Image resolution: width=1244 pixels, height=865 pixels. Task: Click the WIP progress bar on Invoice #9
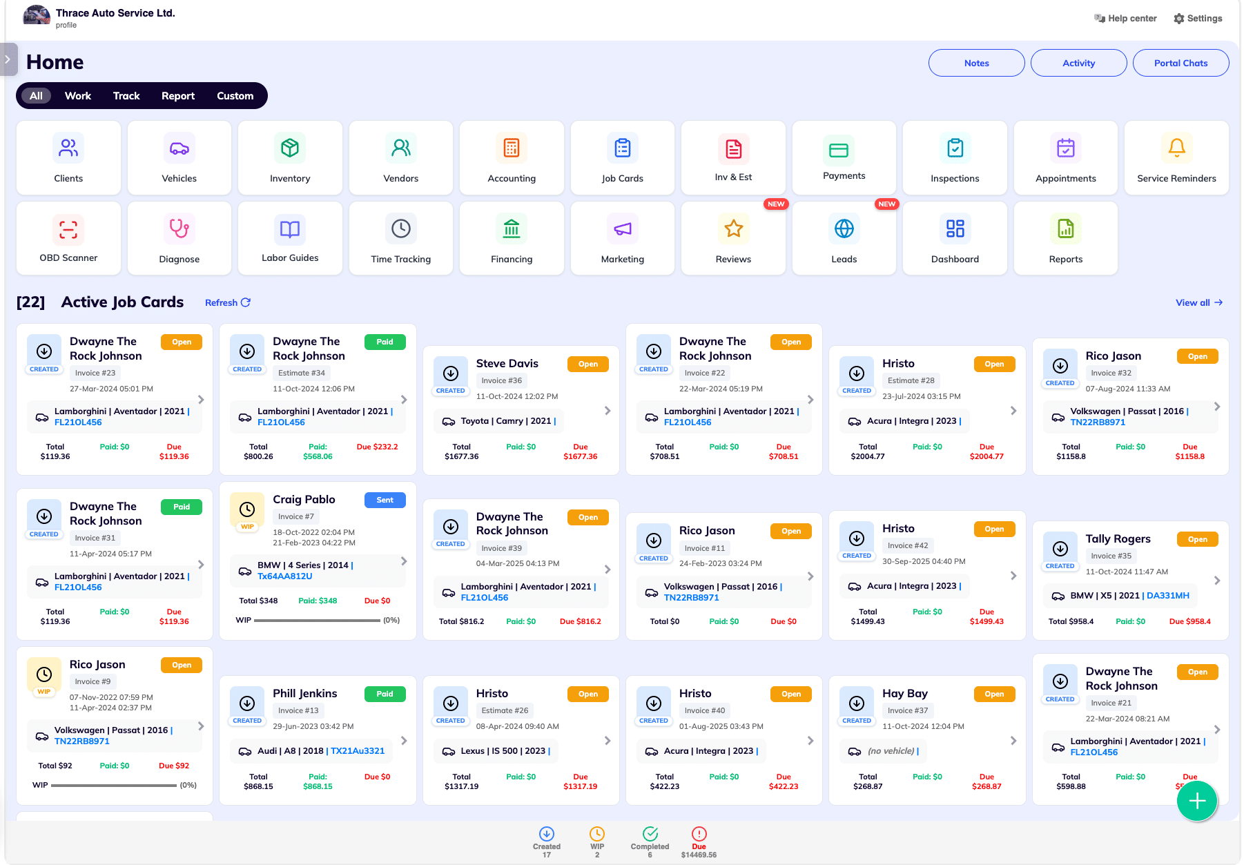tap(114, 785)
